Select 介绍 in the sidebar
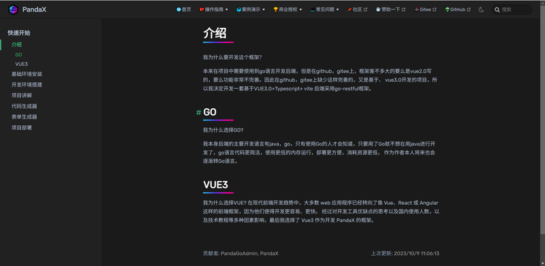Image resolution: width=545 pixels, height=266 pixels. tap(16, 44)
